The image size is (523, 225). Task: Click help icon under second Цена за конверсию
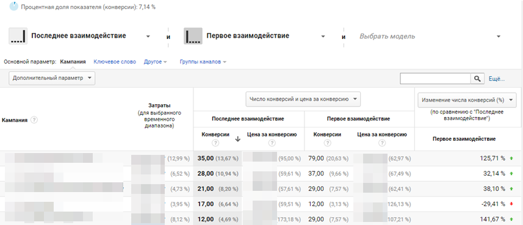tap(382, 143)
